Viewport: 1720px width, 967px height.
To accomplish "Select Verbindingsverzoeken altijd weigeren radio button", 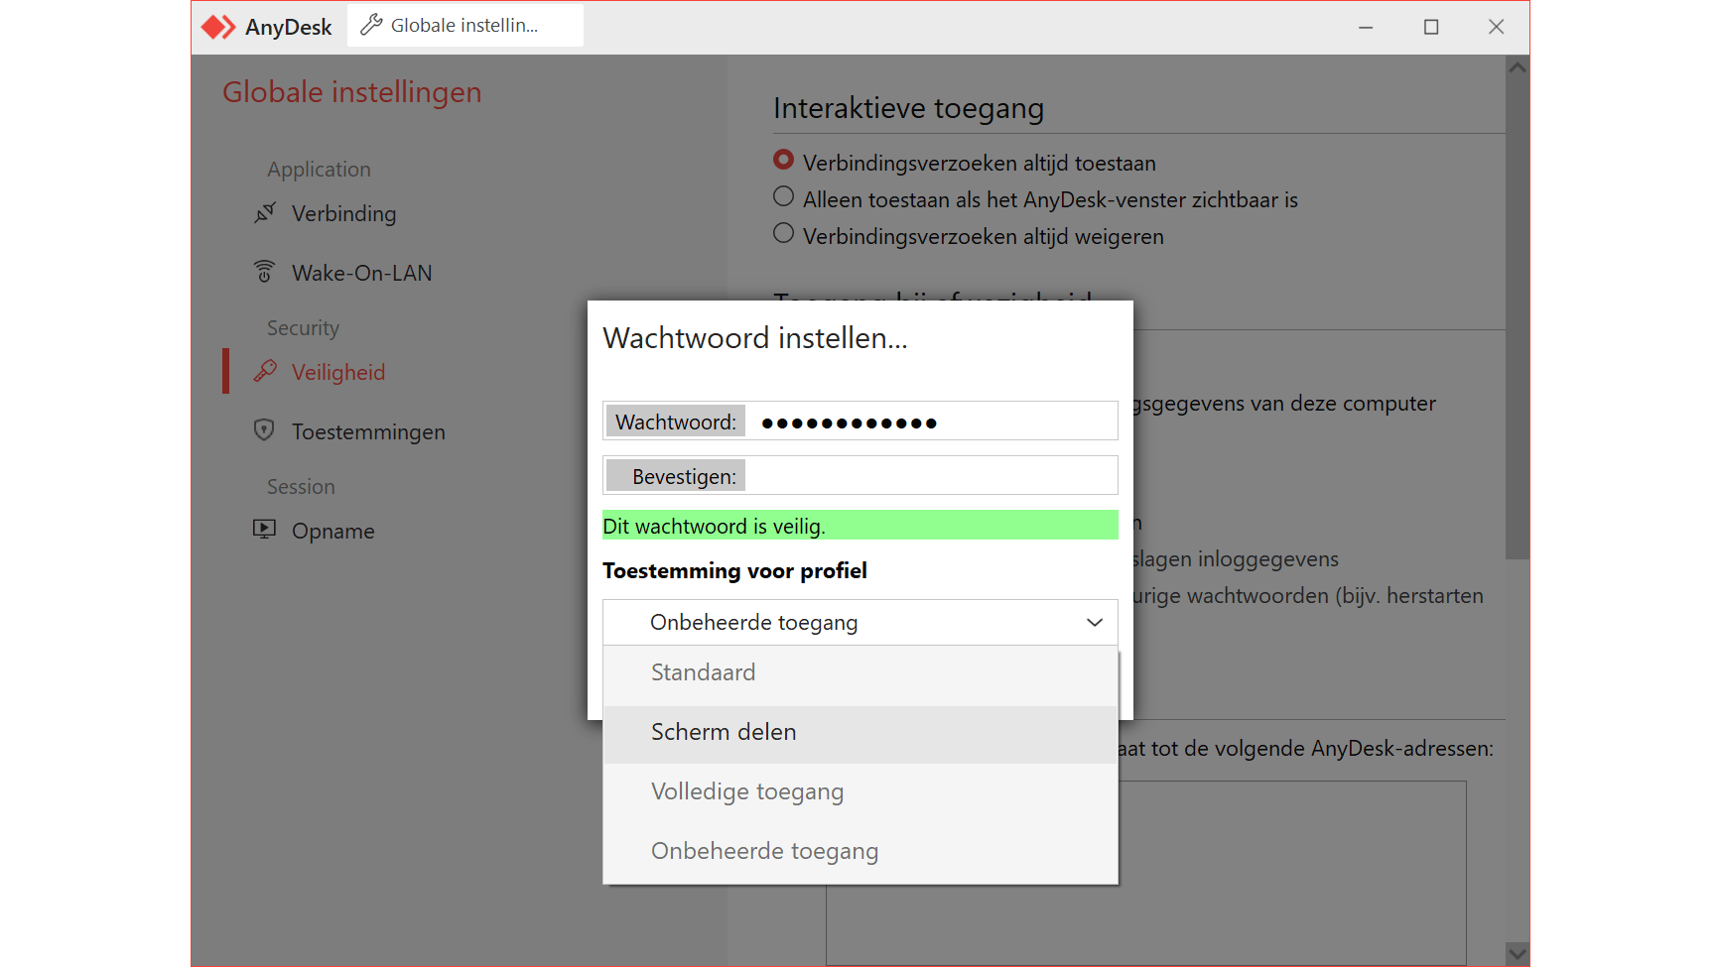I will click(x=784, y=233).
